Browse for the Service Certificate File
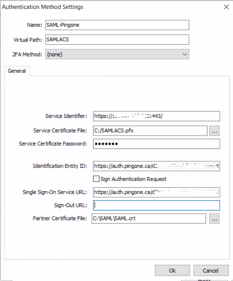The image size is (233, 281). pos(214,131)
